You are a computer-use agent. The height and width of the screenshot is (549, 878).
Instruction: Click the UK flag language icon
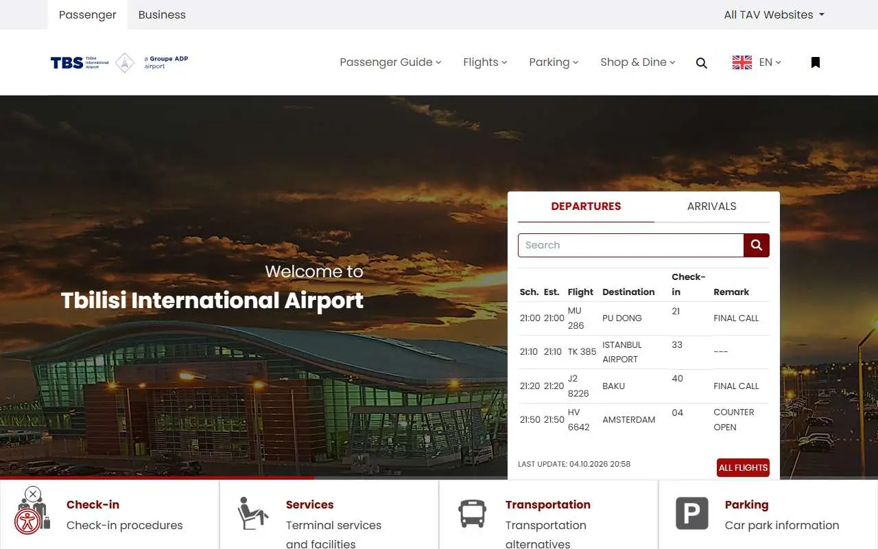click(x=742, y=62)
